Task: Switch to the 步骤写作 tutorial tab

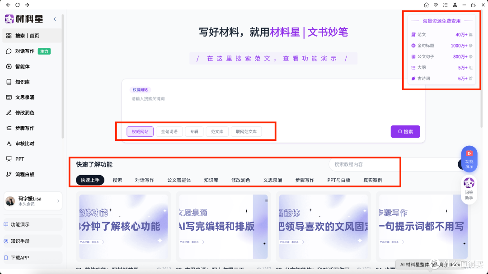Action: click(x=305, y=180)
